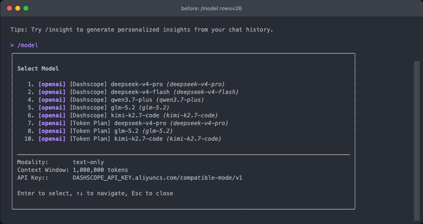Select model 2 Dashscope deepseek-v4-flash
This screenshot has height=224, width=423.
pyautogui.click(x=133, y=92)
